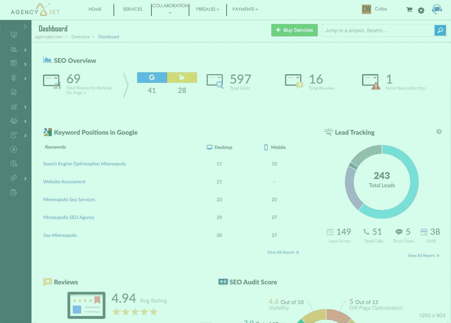Image resolution: width=451 pixels, height=323 pixels.
Task: Open the trend-line notepad icon in sidebar
Action: 14,135
